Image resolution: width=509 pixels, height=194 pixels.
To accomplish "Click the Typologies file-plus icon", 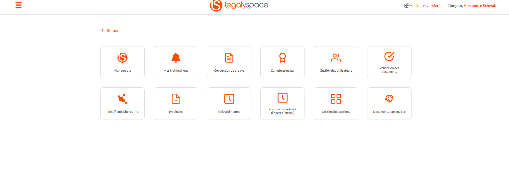I will [176, 99].
